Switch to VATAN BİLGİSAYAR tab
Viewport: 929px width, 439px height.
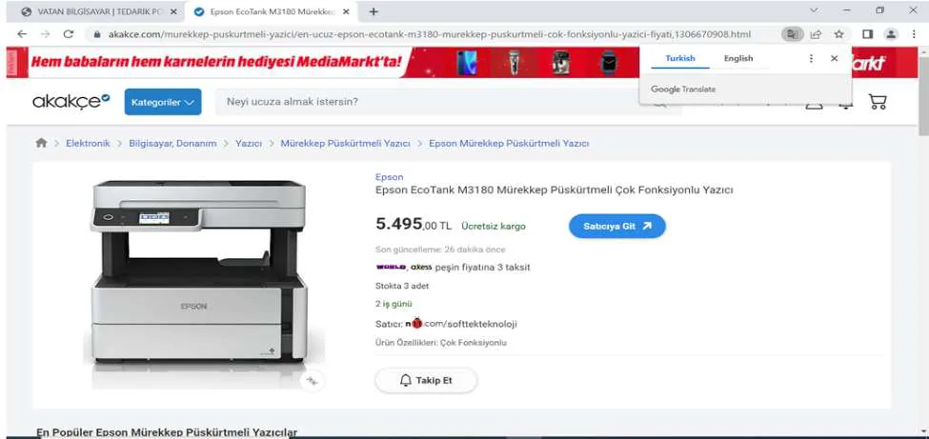[x=99, y=11]
